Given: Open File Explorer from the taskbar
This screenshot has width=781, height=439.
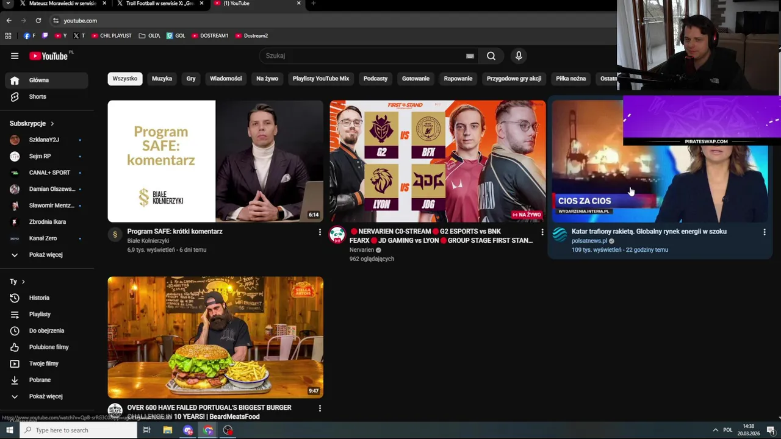Looking at the screenshot, I should coord(168,430).
